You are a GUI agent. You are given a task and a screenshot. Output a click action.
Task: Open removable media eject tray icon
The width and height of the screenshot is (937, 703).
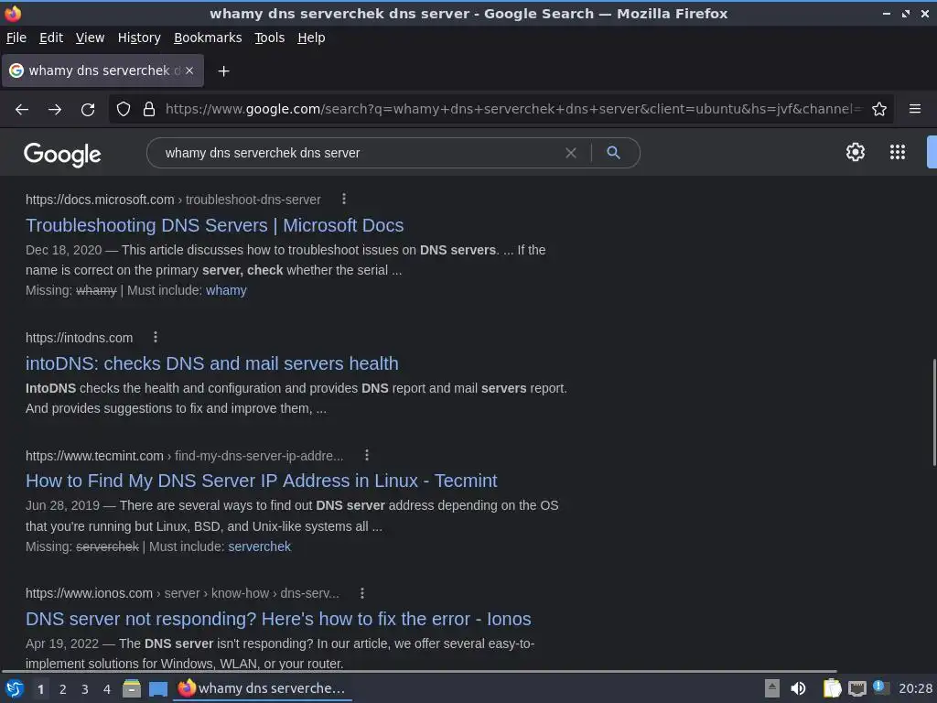point(772,688)
